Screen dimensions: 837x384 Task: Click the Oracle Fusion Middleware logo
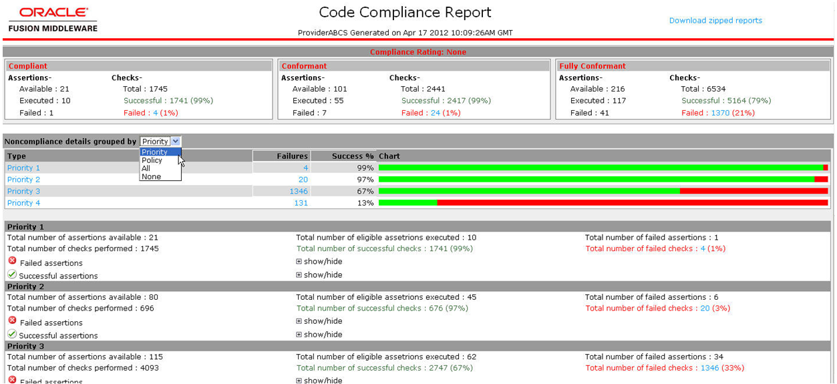click(x=53, y=20)
